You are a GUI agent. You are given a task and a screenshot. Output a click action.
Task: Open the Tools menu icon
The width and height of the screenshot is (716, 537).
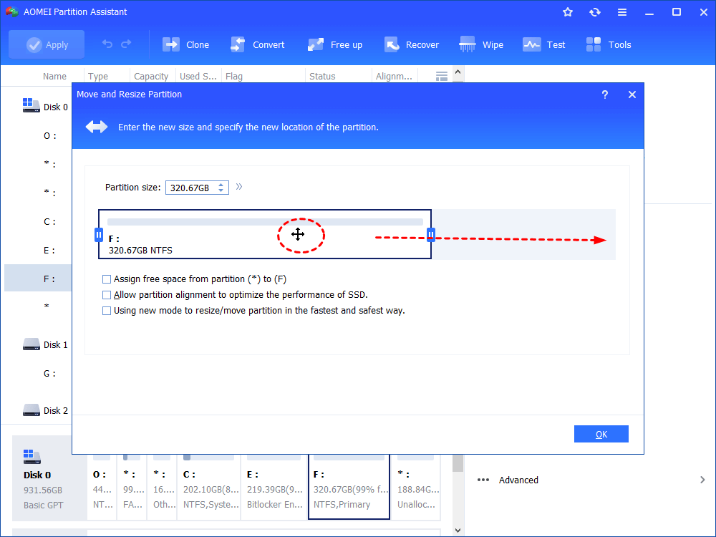(x=594, y=44)
